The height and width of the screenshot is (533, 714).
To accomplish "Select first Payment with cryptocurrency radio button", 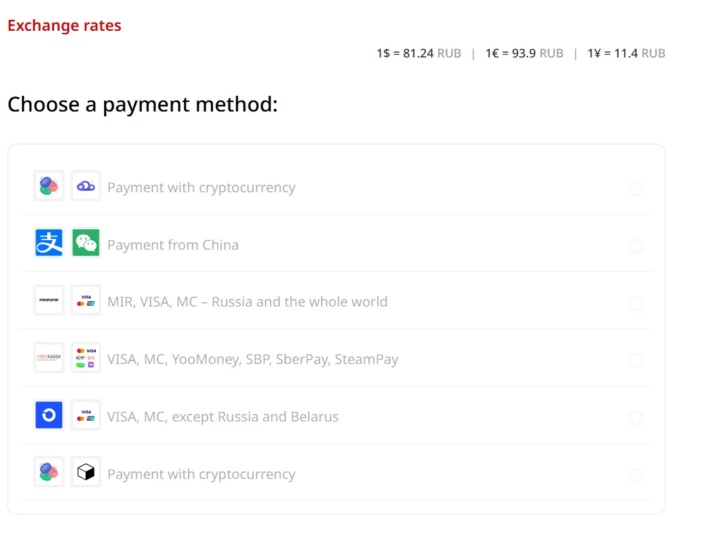I will [636, 188].
